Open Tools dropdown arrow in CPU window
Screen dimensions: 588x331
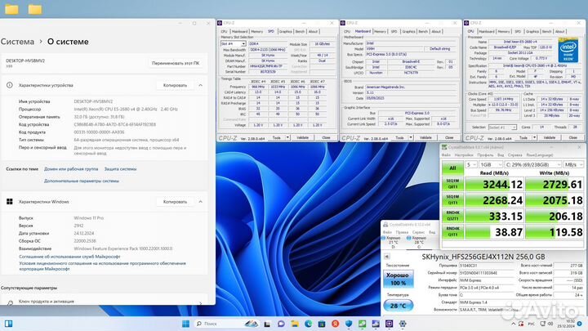534,138
